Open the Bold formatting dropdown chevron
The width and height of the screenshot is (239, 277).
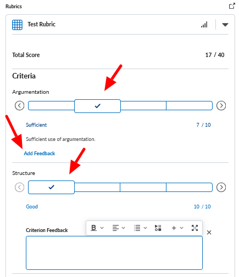click(x=102, y=228)
